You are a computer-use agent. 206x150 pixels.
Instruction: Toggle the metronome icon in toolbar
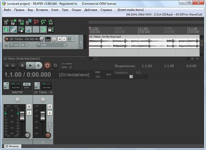coord(50,22)
